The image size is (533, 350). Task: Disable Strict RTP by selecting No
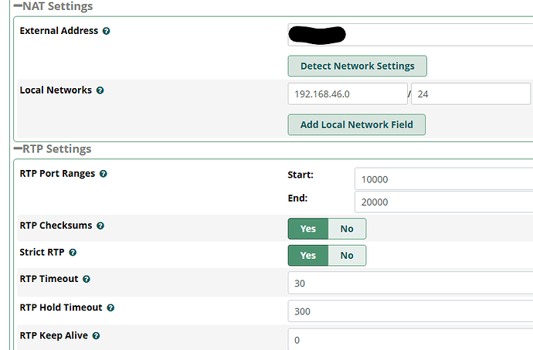pyautogui.click(x=347, y=255)
